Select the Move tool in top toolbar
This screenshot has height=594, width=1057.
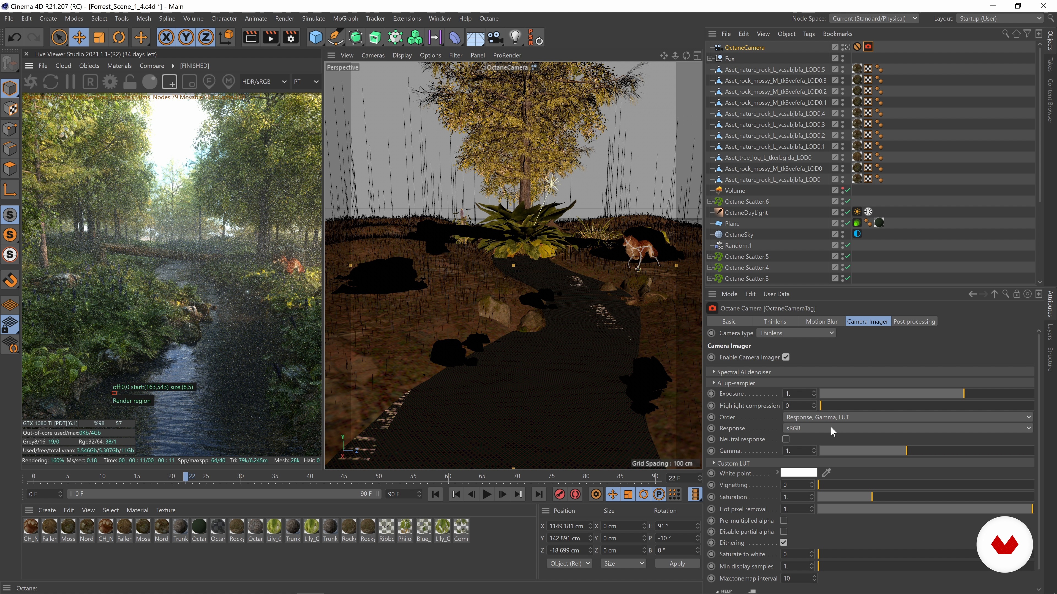[x=79, y=38]
